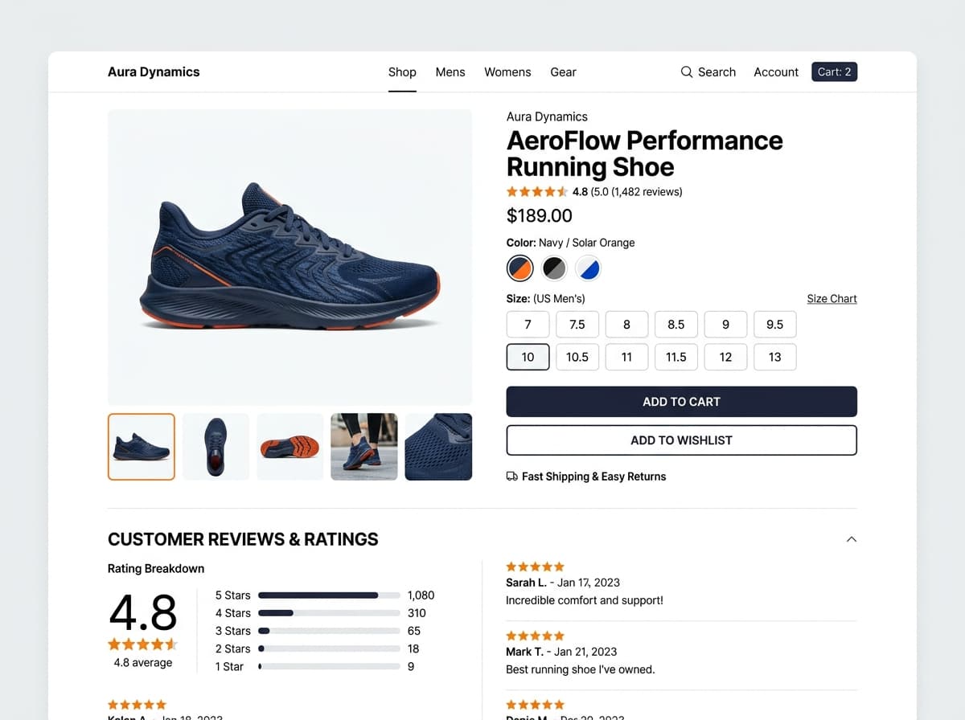Choose size 11.5
965x720 pixels.
click(676, 357)
